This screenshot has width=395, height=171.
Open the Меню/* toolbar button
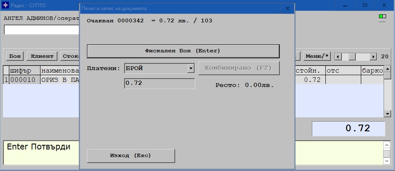click(x=317, y=56)
